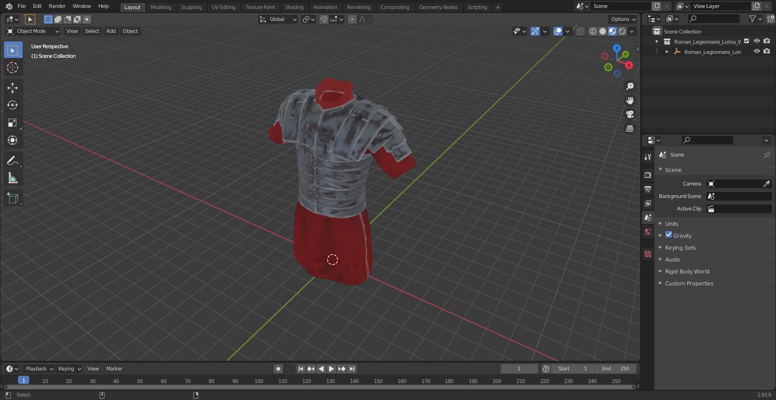This screenshot has height=400, width=776.
Task: Expand the Units panel
Action: (671, 224)
